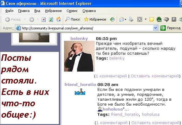Open friend_horatio lighthouse userpic
Viewport: 182px width, 125px height.
point(80,92)
